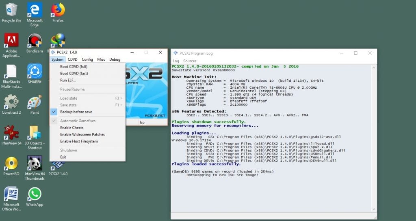
Task: Select Microsoft Office Word desktop icon
Action: click(x=11, y=199)
